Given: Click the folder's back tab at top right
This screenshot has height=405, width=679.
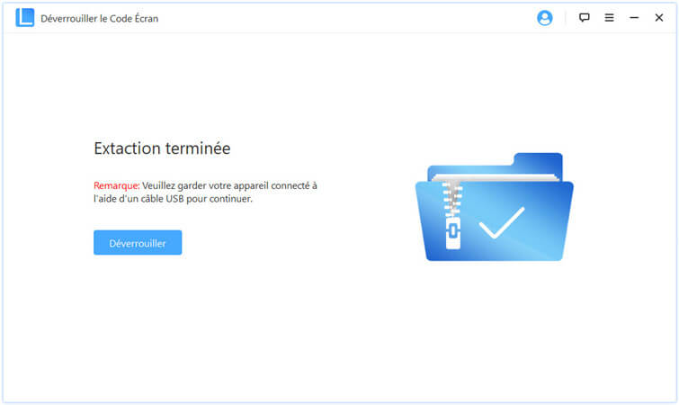Looking at the screenshot, I should click(538, 162).
